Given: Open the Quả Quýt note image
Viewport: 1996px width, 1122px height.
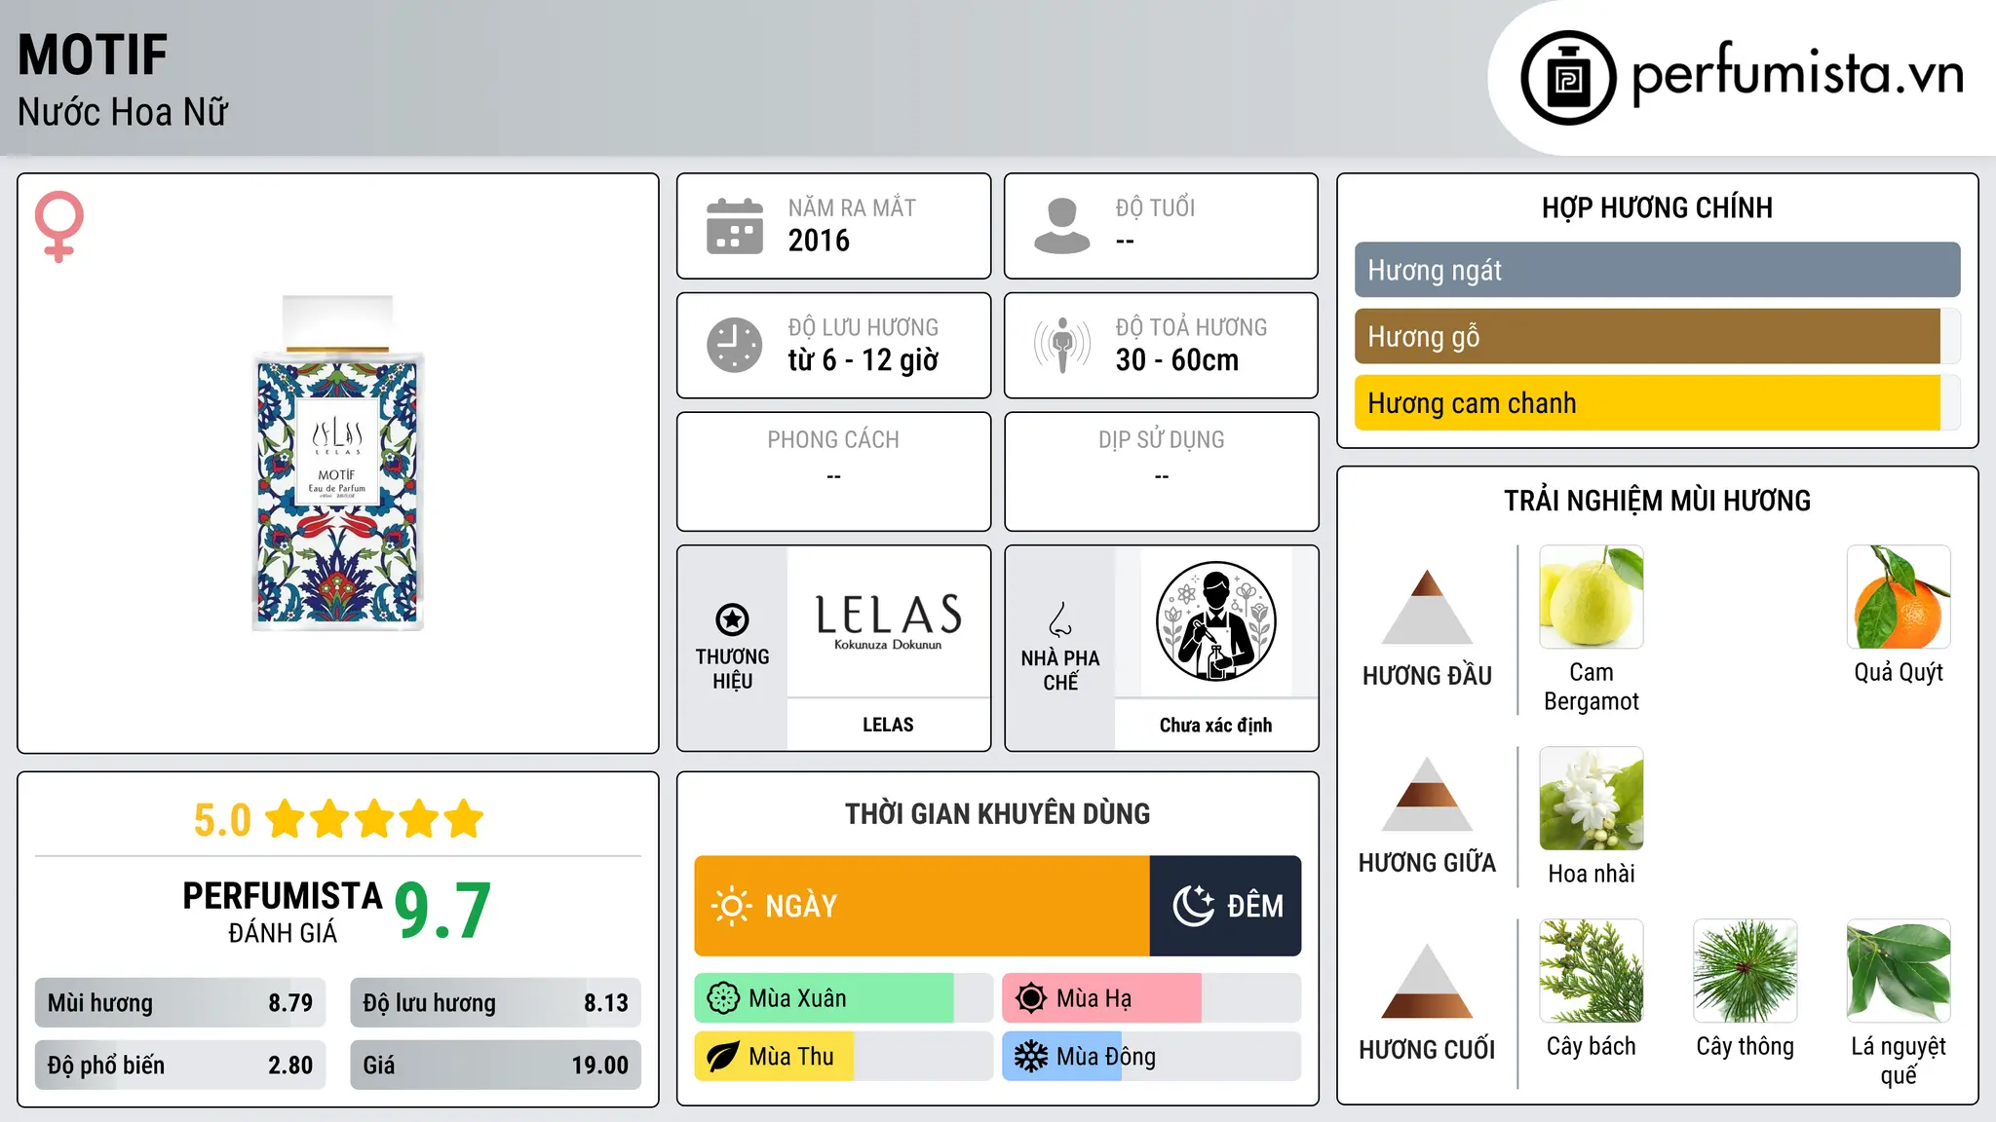Looking at the screenshot, I should [1899, 597].
